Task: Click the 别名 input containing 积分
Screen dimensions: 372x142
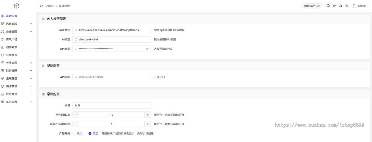Action: (x=112, y=105)
